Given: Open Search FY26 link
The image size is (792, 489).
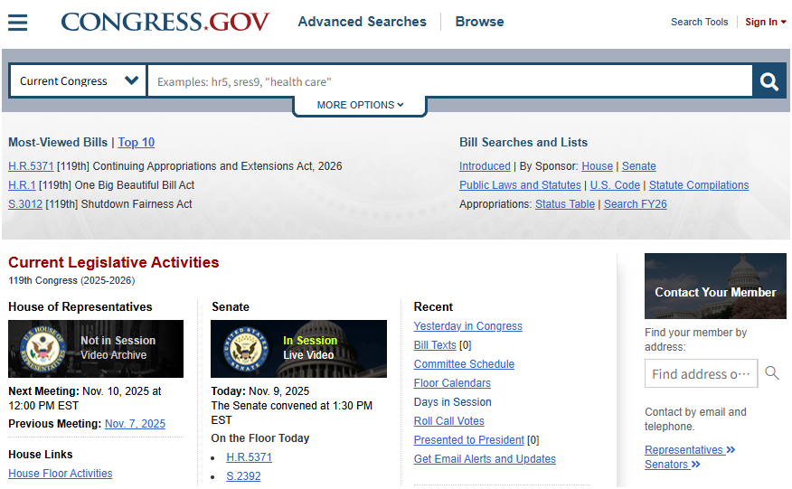Looking at the screenshot, I should (636, 204).
